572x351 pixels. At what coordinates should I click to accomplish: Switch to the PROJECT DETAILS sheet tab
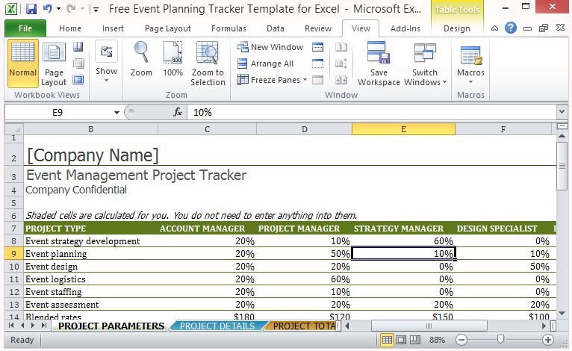pos(217,326)
